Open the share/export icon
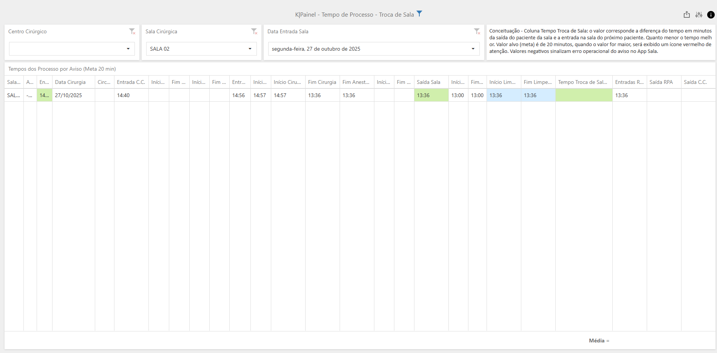This screenshot has width=717, height=353. [x=686, y=15]
